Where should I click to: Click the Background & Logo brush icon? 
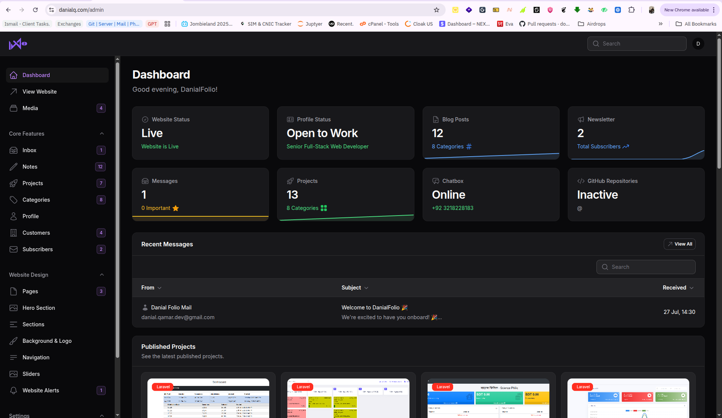click(14, 341)
